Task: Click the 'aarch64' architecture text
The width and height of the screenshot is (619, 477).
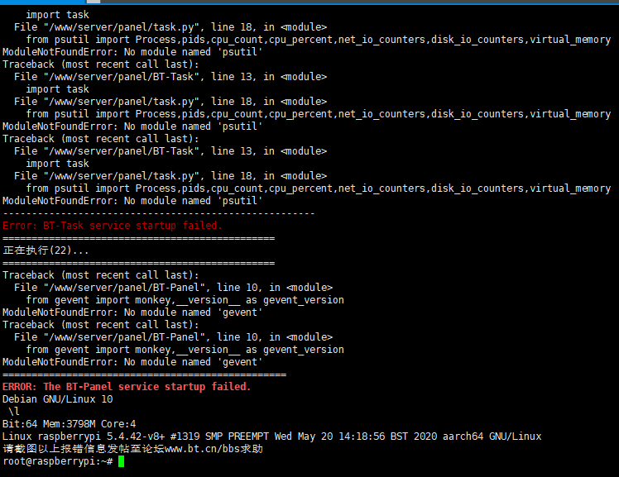Action: tap(463, 436)
